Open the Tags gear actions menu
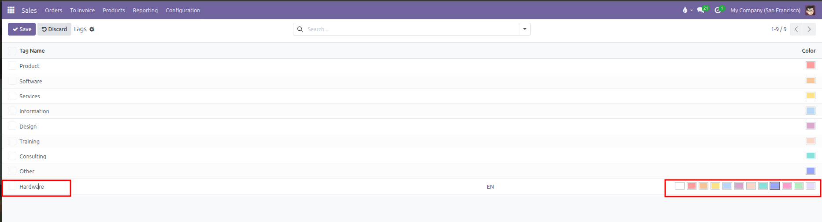Image resolution: width=822 pixels, height=222 pixels. pos(92,29)
